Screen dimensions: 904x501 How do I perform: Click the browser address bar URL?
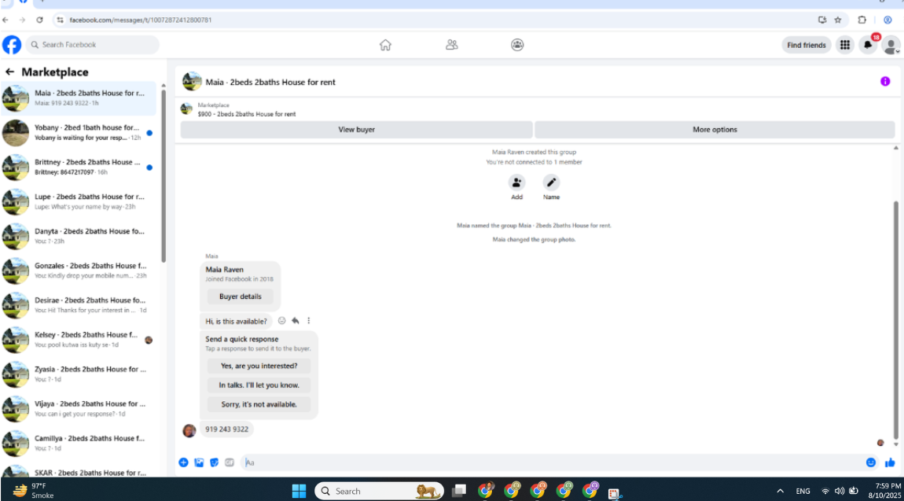click(141, 20)
